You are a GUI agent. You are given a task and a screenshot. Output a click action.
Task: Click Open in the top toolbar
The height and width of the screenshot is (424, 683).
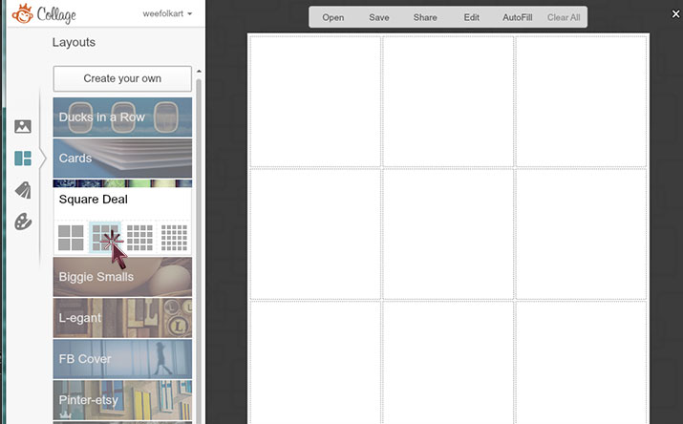tap(333, 17)
